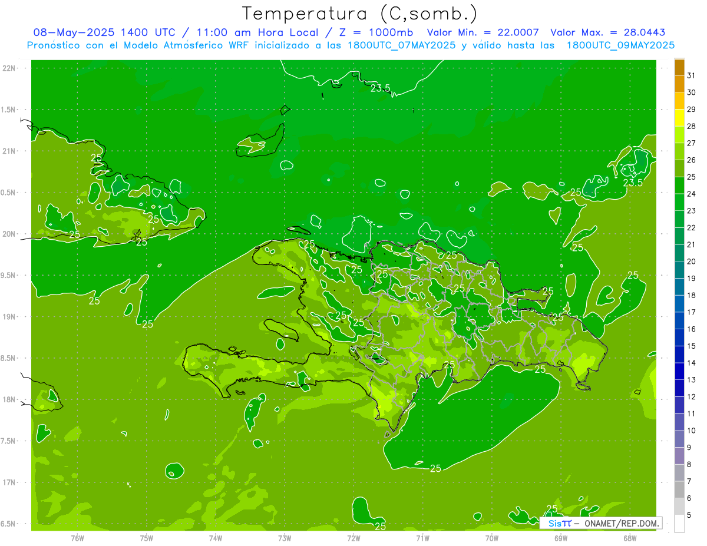This screenshot has width=707, height=546.
Task: Click the longitude axis label "72W"
Action: (x=353, y=538)
